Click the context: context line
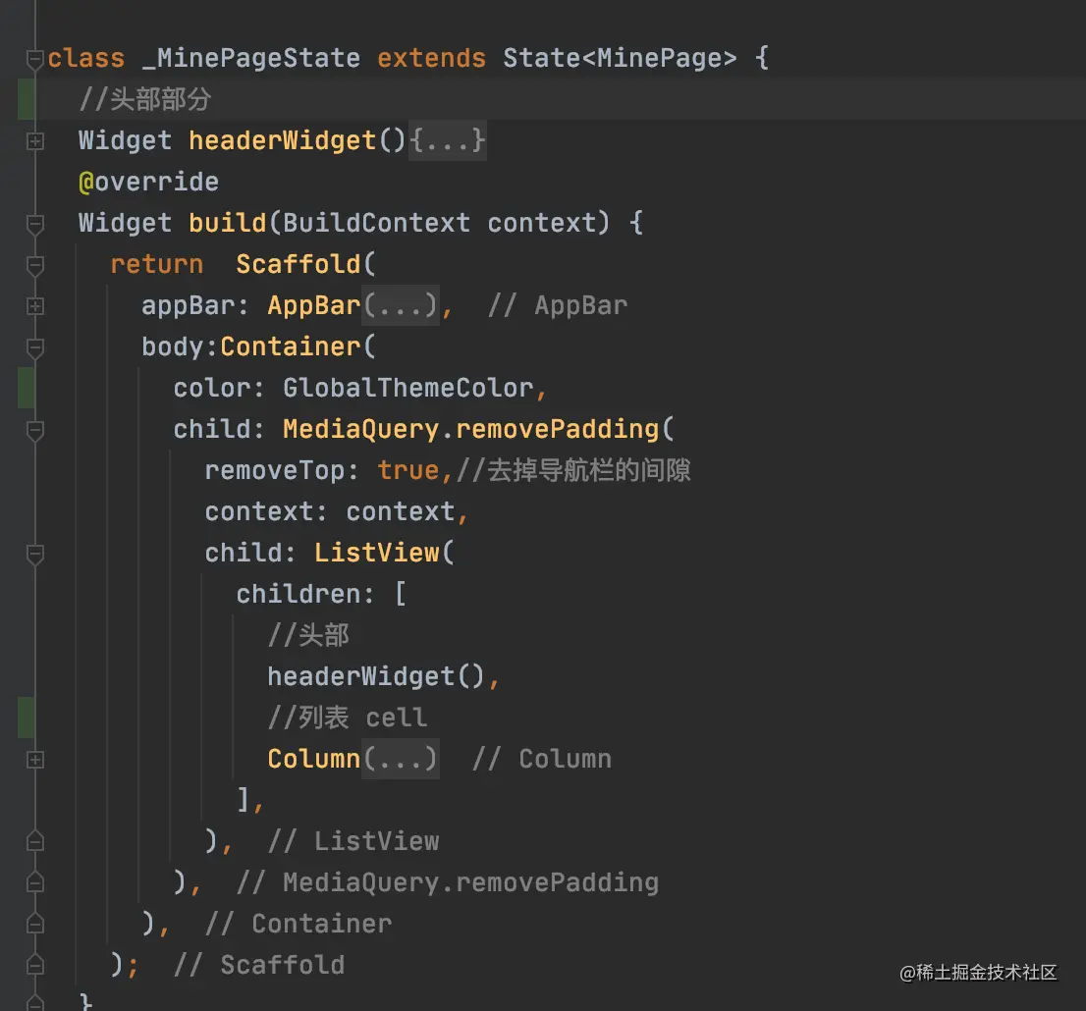 (337, 511)
